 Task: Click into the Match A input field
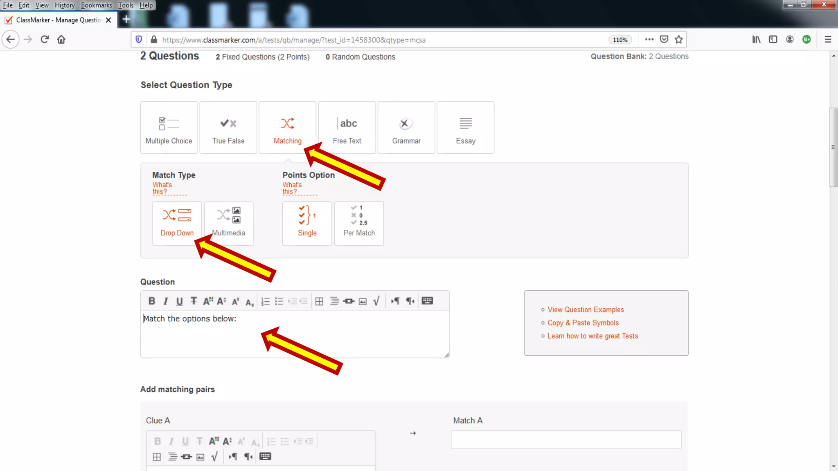[566, 440]
